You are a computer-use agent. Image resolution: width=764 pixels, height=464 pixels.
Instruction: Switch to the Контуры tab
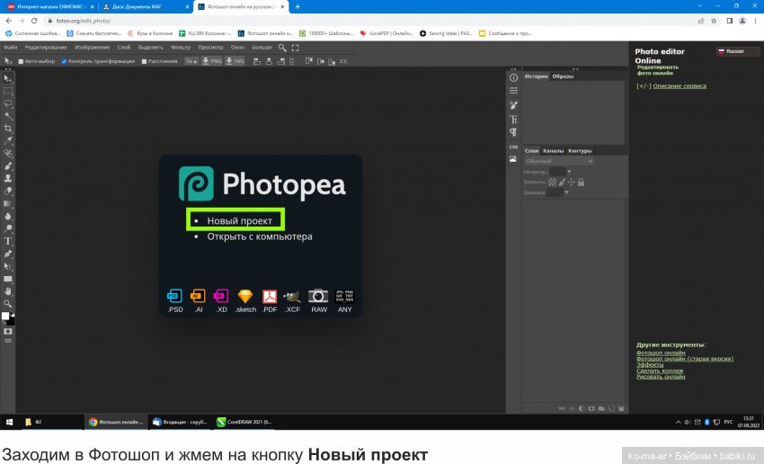pos(580,151)
